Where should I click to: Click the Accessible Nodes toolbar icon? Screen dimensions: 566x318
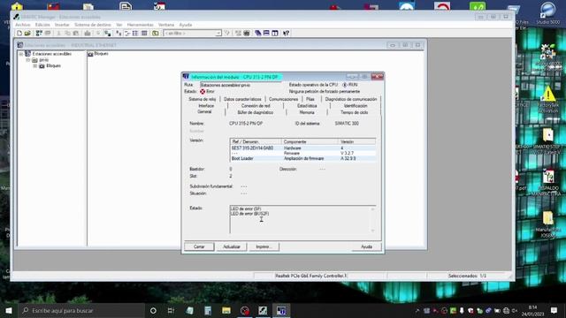39,34
